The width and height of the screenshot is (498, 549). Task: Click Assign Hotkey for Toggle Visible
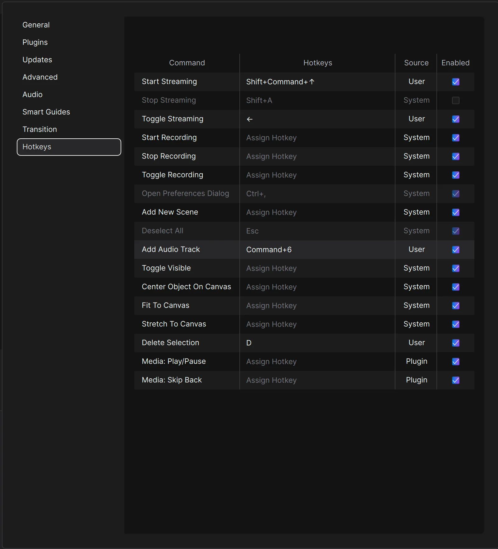pyautogui.click(x=271, y=268)
